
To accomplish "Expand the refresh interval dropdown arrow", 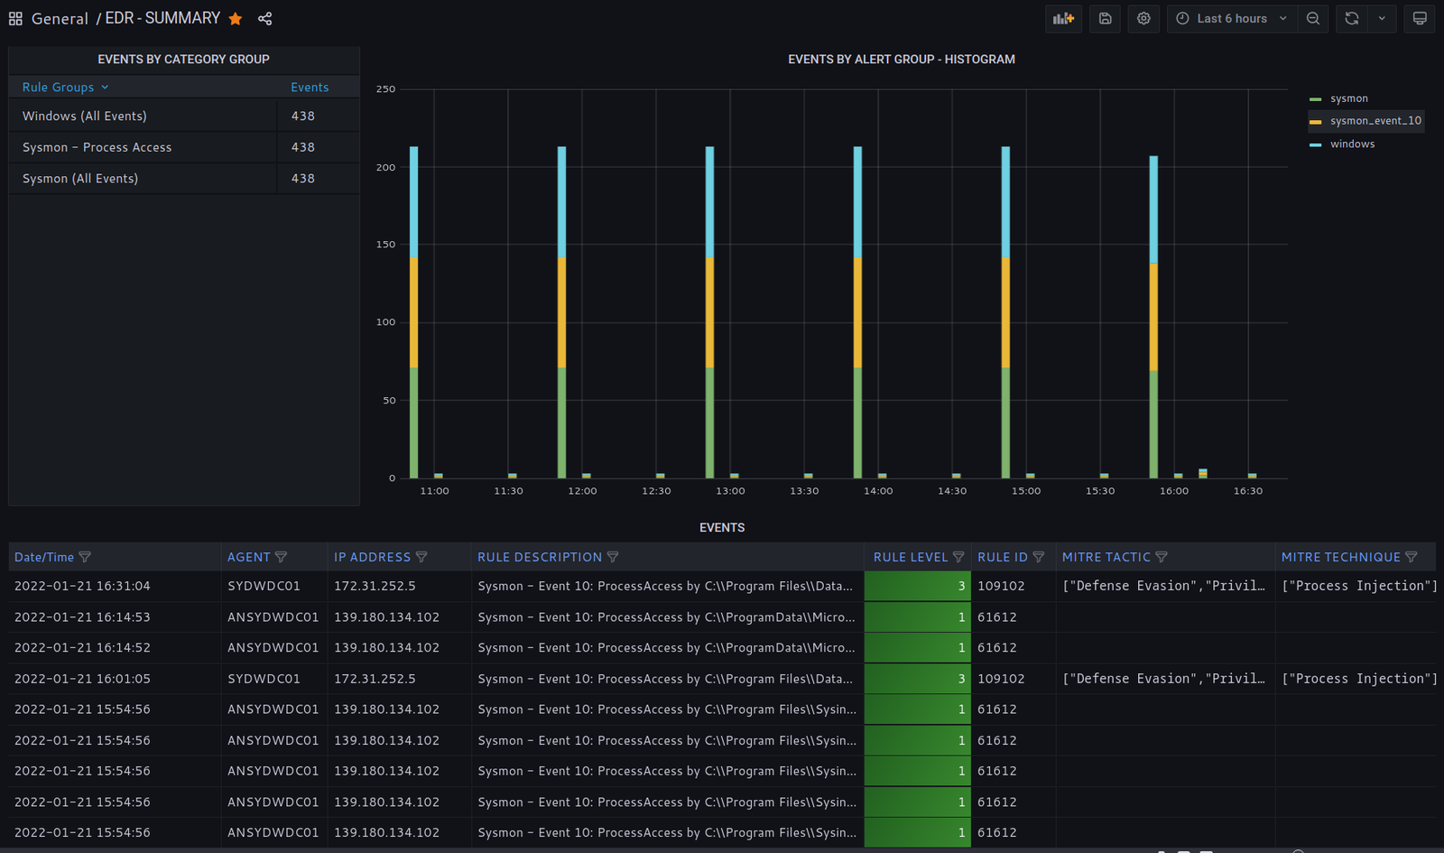I will tap(1382, 19).
